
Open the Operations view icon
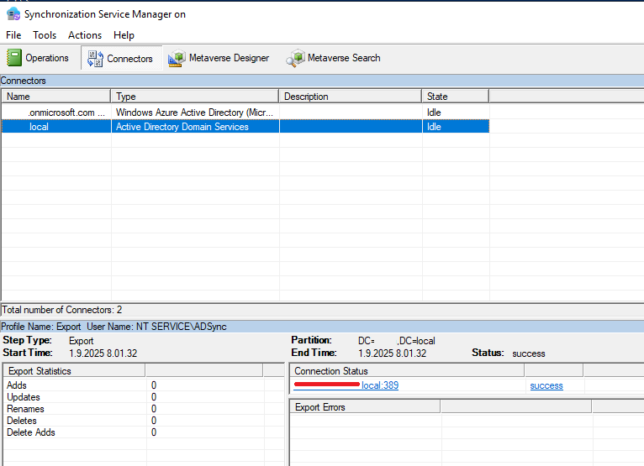coord(14,58)
